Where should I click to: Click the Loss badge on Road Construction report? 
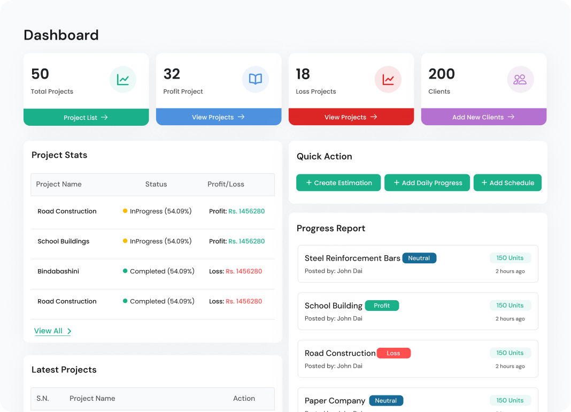coord(393,353)
